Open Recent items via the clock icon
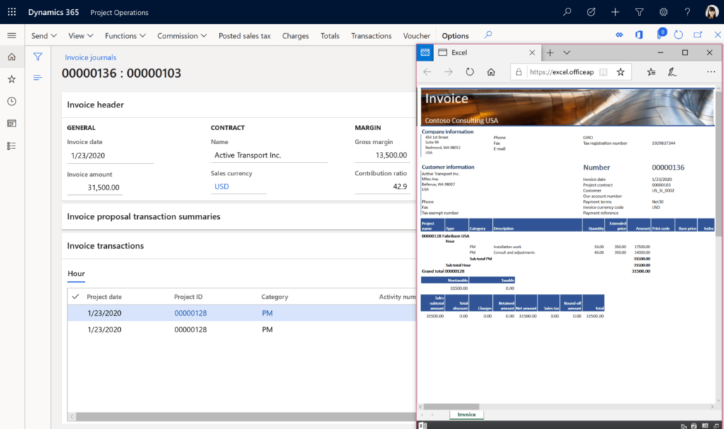The height and width of the screenshot is (429, 724). pyautogui.click(x=11, y=100)
